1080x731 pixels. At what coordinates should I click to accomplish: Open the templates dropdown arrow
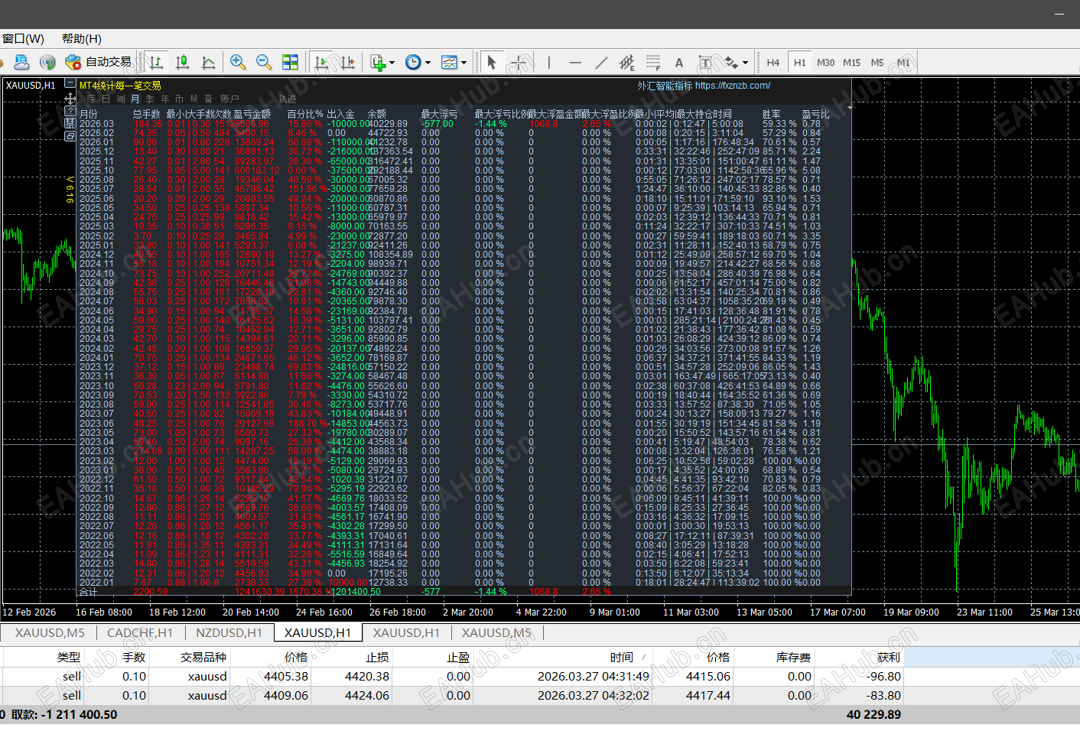(x=464, y=63)
